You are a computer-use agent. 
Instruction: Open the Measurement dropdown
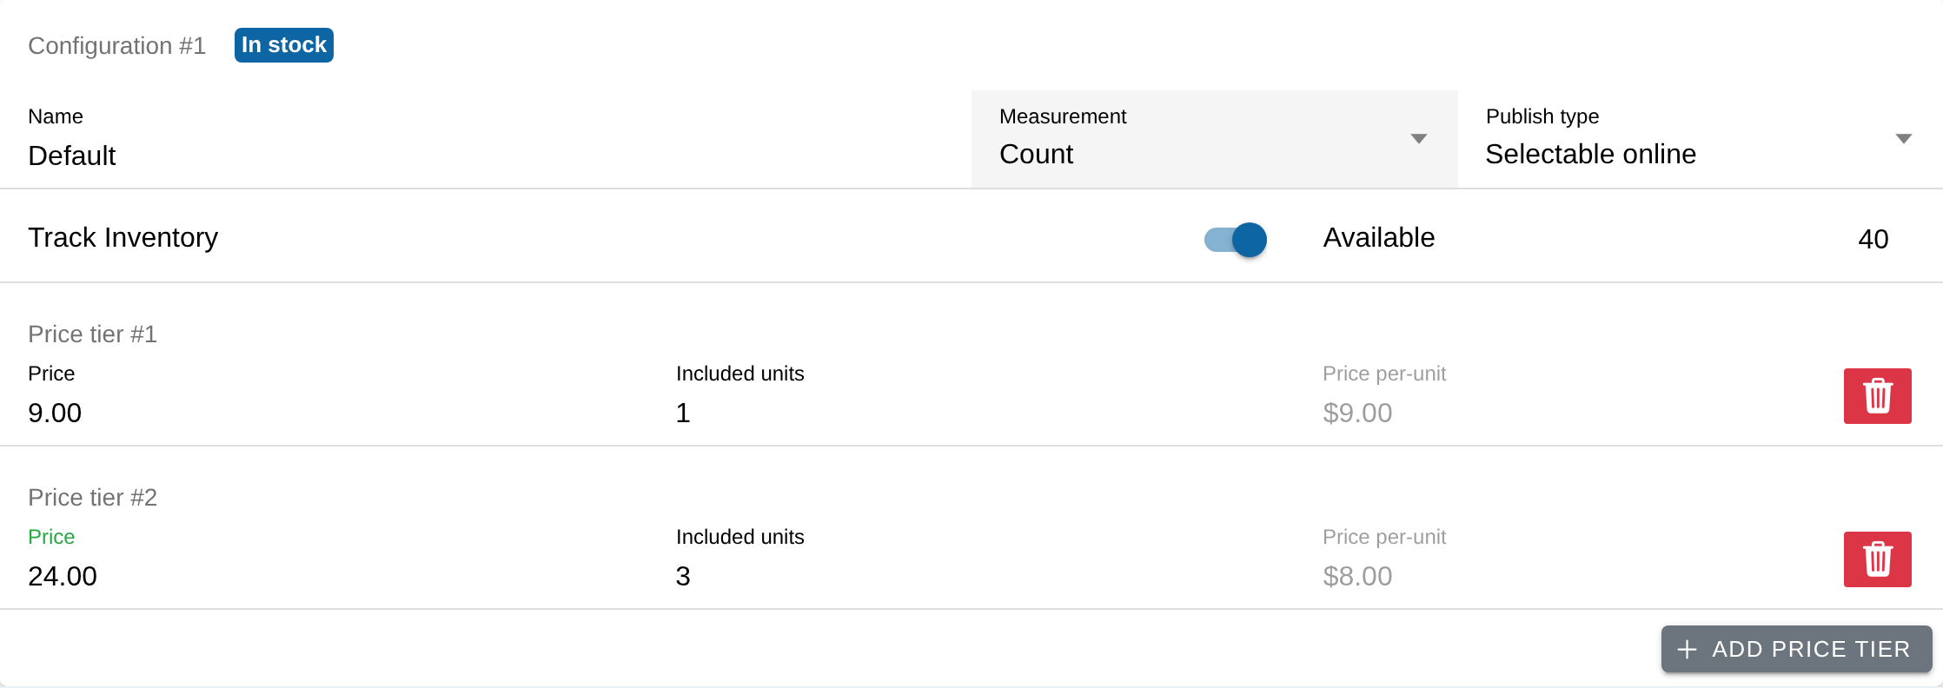pos(1214,139)
